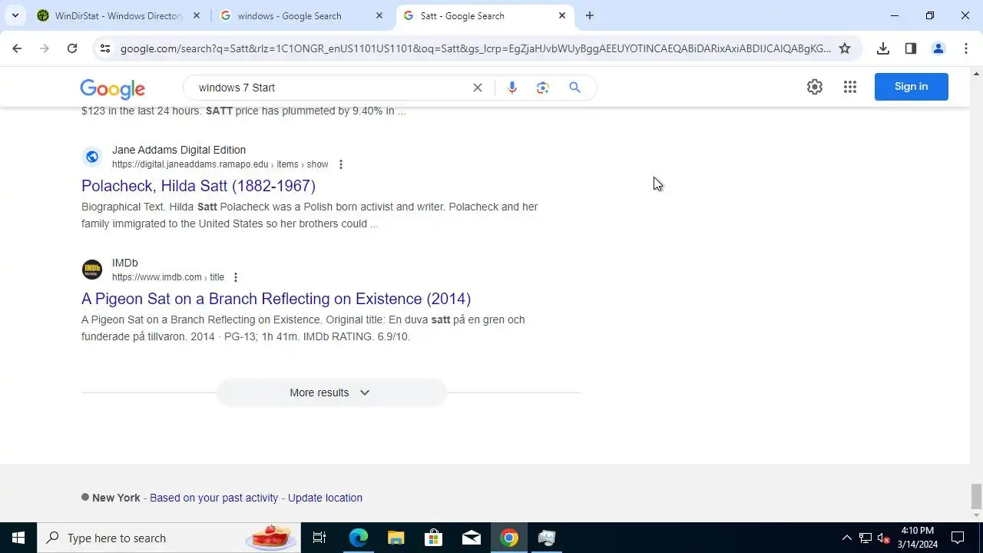Click the scrollbar up arrow
This screenshot has height=553, width=983.
point(976,74)
